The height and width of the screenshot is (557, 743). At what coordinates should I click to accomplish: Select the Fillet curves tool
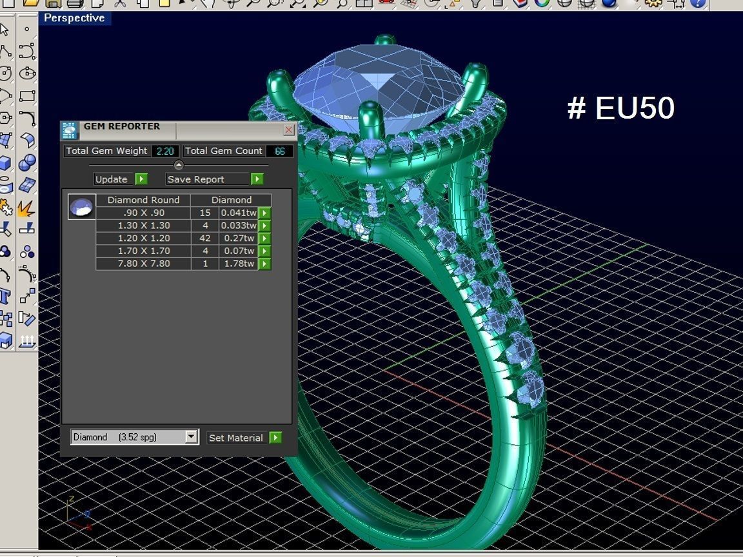point(27,118)
